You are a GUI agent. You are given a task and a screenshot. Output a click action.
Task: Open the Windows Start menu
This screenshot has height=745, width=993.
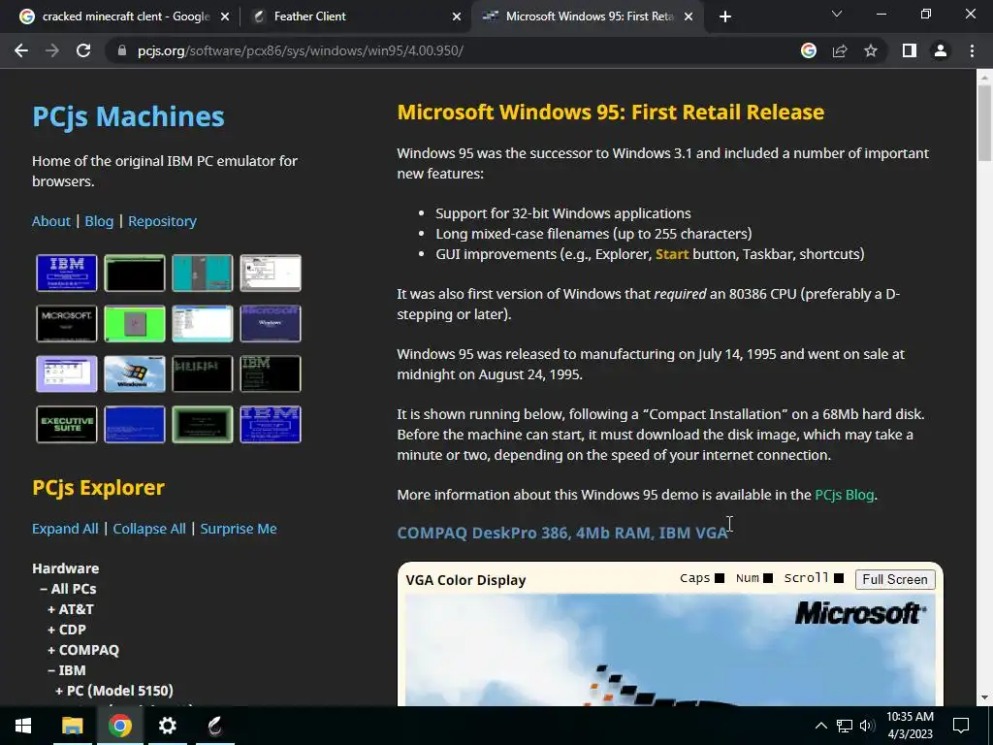point(23,726)
